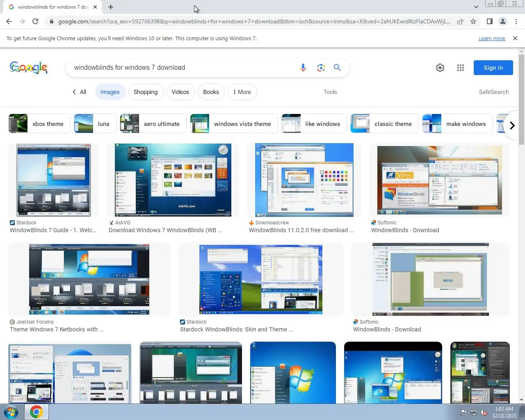Switch to Shopping results
This screenshot has height=420, width=525.
pos(146,92)
